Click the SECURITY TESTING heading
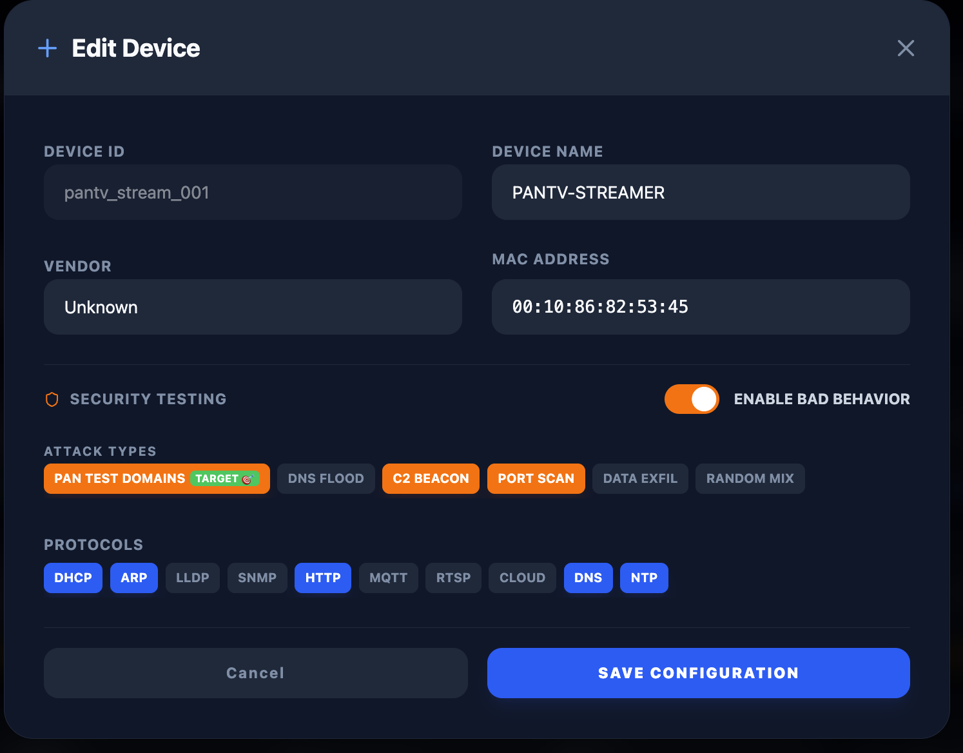This screenshot has height=753, width=963. [x=148, y=399]
